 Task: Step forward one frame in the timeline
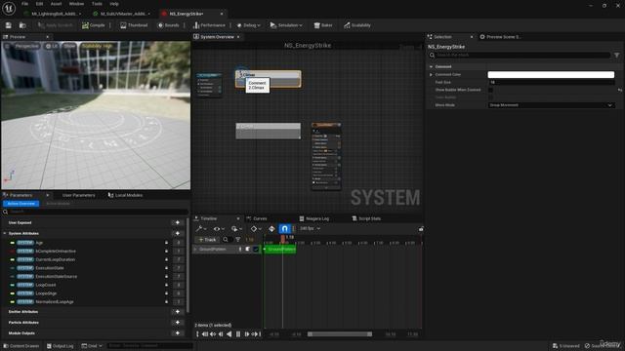246,334
